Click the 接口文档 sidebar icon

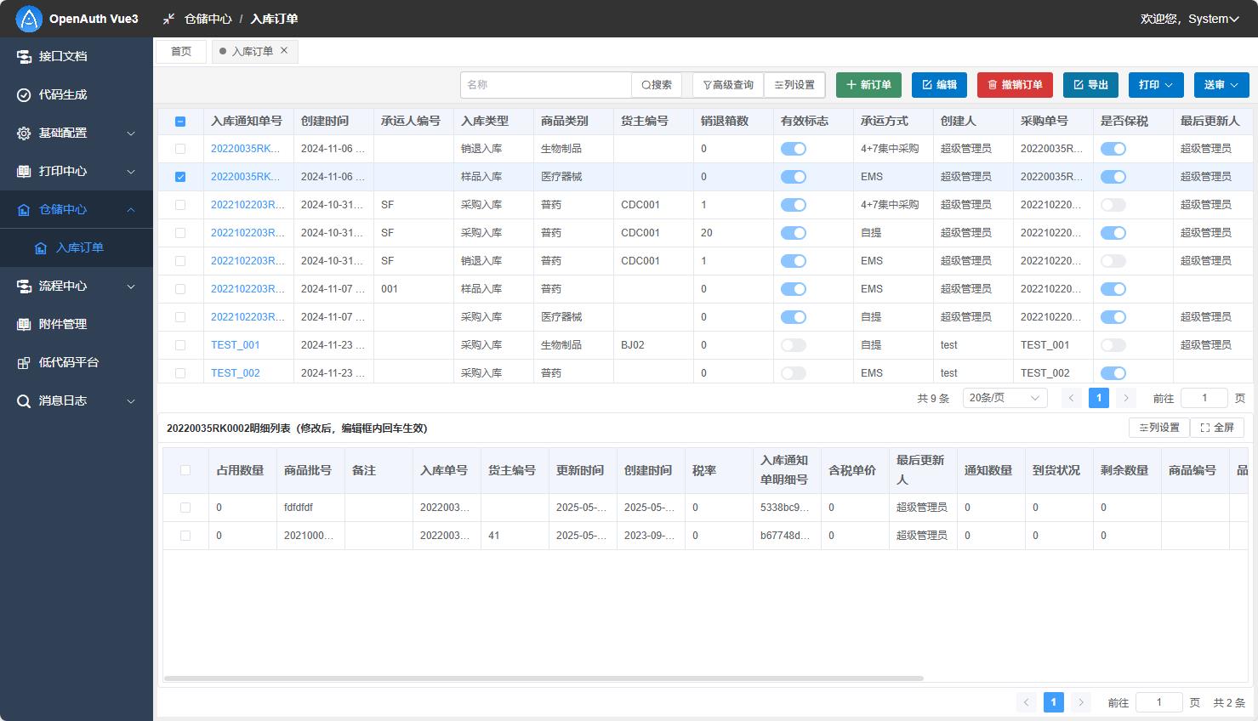tap(24, 56)
